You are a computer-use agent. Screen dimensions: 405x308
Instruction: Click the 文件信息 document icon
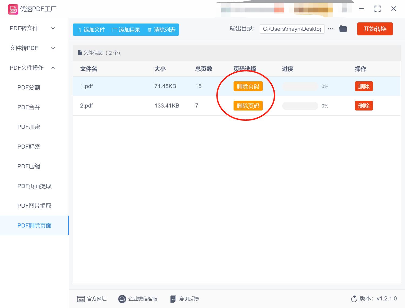pos(80,52)
